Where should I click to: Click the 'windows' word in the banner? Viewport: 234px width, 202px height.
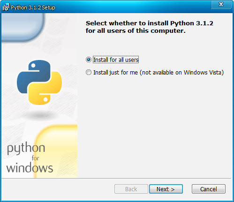point(30,168)
